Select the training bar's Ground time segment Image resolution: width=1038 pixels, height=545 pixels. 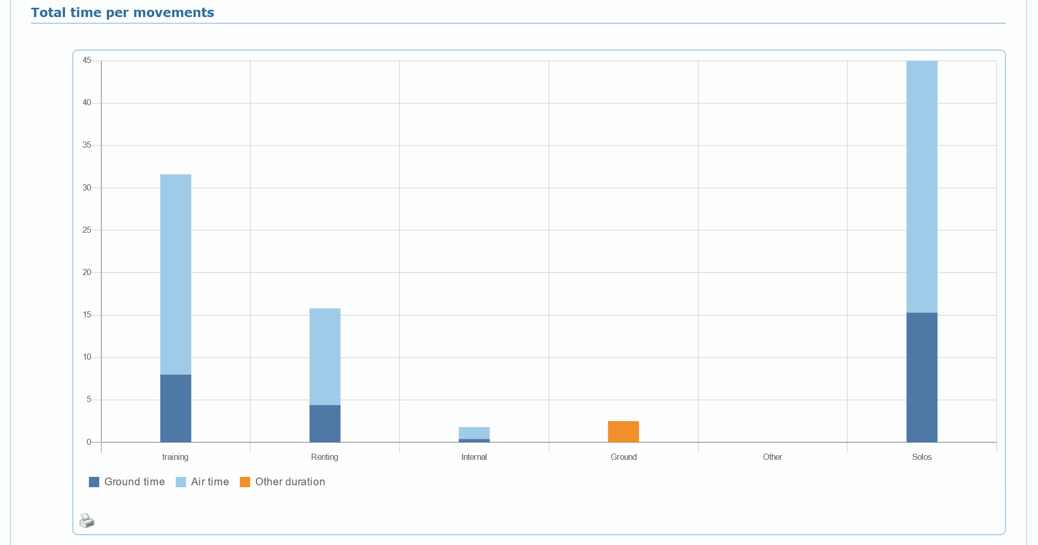point(176,408)
